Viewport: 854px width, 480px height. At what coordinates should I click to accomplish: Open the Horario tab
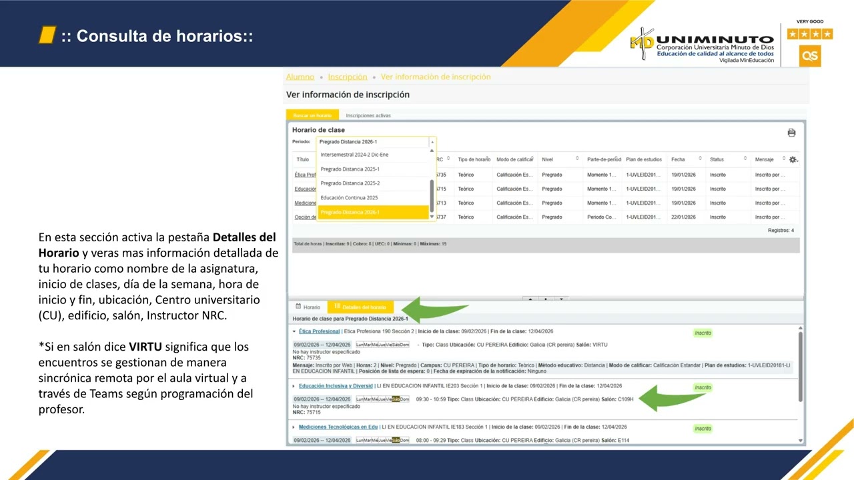click(x=308, y=307)
